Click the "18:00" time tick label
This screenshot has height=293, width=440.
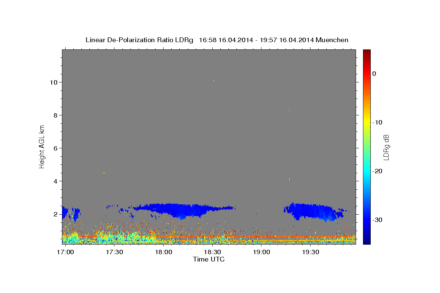coord(163,252)
